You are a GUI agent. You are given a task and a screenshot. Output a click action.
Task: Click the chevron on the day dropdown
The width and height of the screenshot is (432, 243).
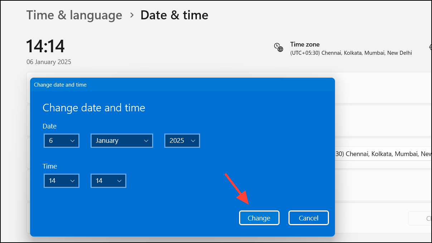coord(73,140)
